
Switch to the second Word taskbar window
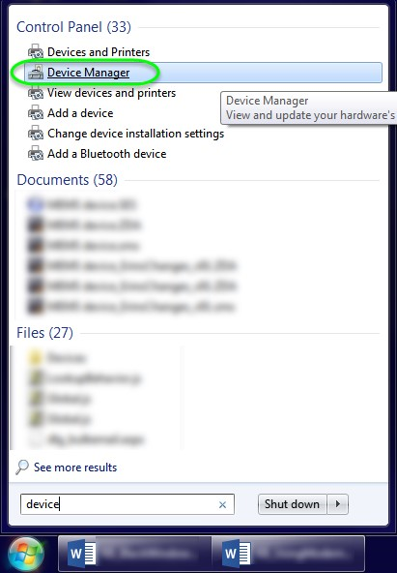pos(288,554)
